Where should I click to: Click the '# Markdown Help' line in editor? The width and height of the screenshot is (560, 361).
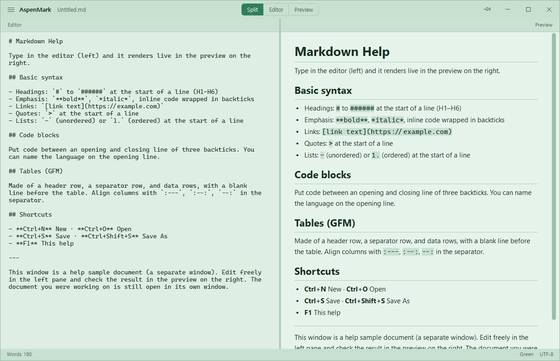click(x=36, y=42)
